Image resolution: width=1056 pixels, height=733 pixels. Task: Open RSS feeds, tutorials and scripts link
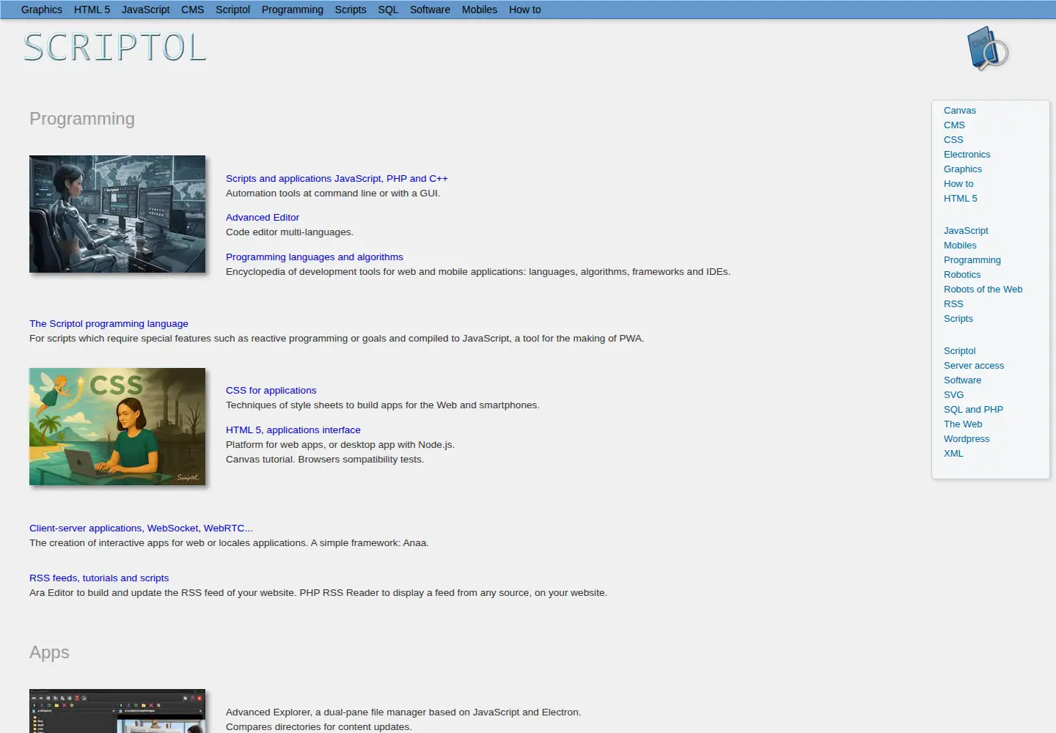tap(99, 578)
